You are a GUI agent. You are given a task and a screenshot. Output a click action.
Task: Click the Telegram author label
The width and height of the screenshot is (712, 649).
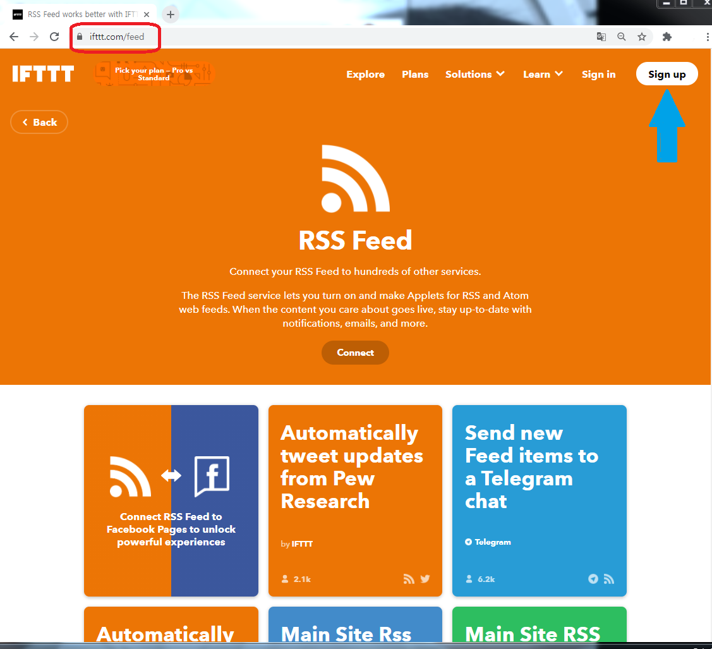[488, 542]
